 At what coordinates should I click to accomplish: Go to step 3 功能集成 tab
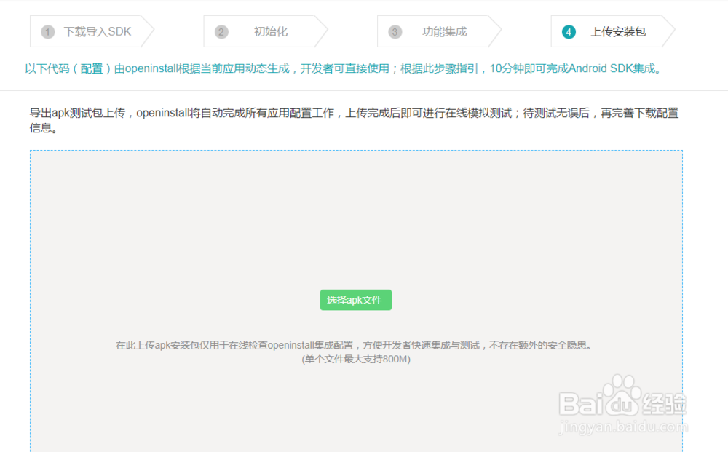[439, 31]
